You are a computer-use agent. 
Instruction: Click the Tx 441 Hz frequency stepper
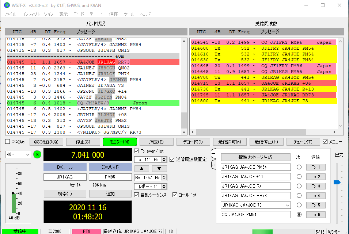[x=164, y=159]
